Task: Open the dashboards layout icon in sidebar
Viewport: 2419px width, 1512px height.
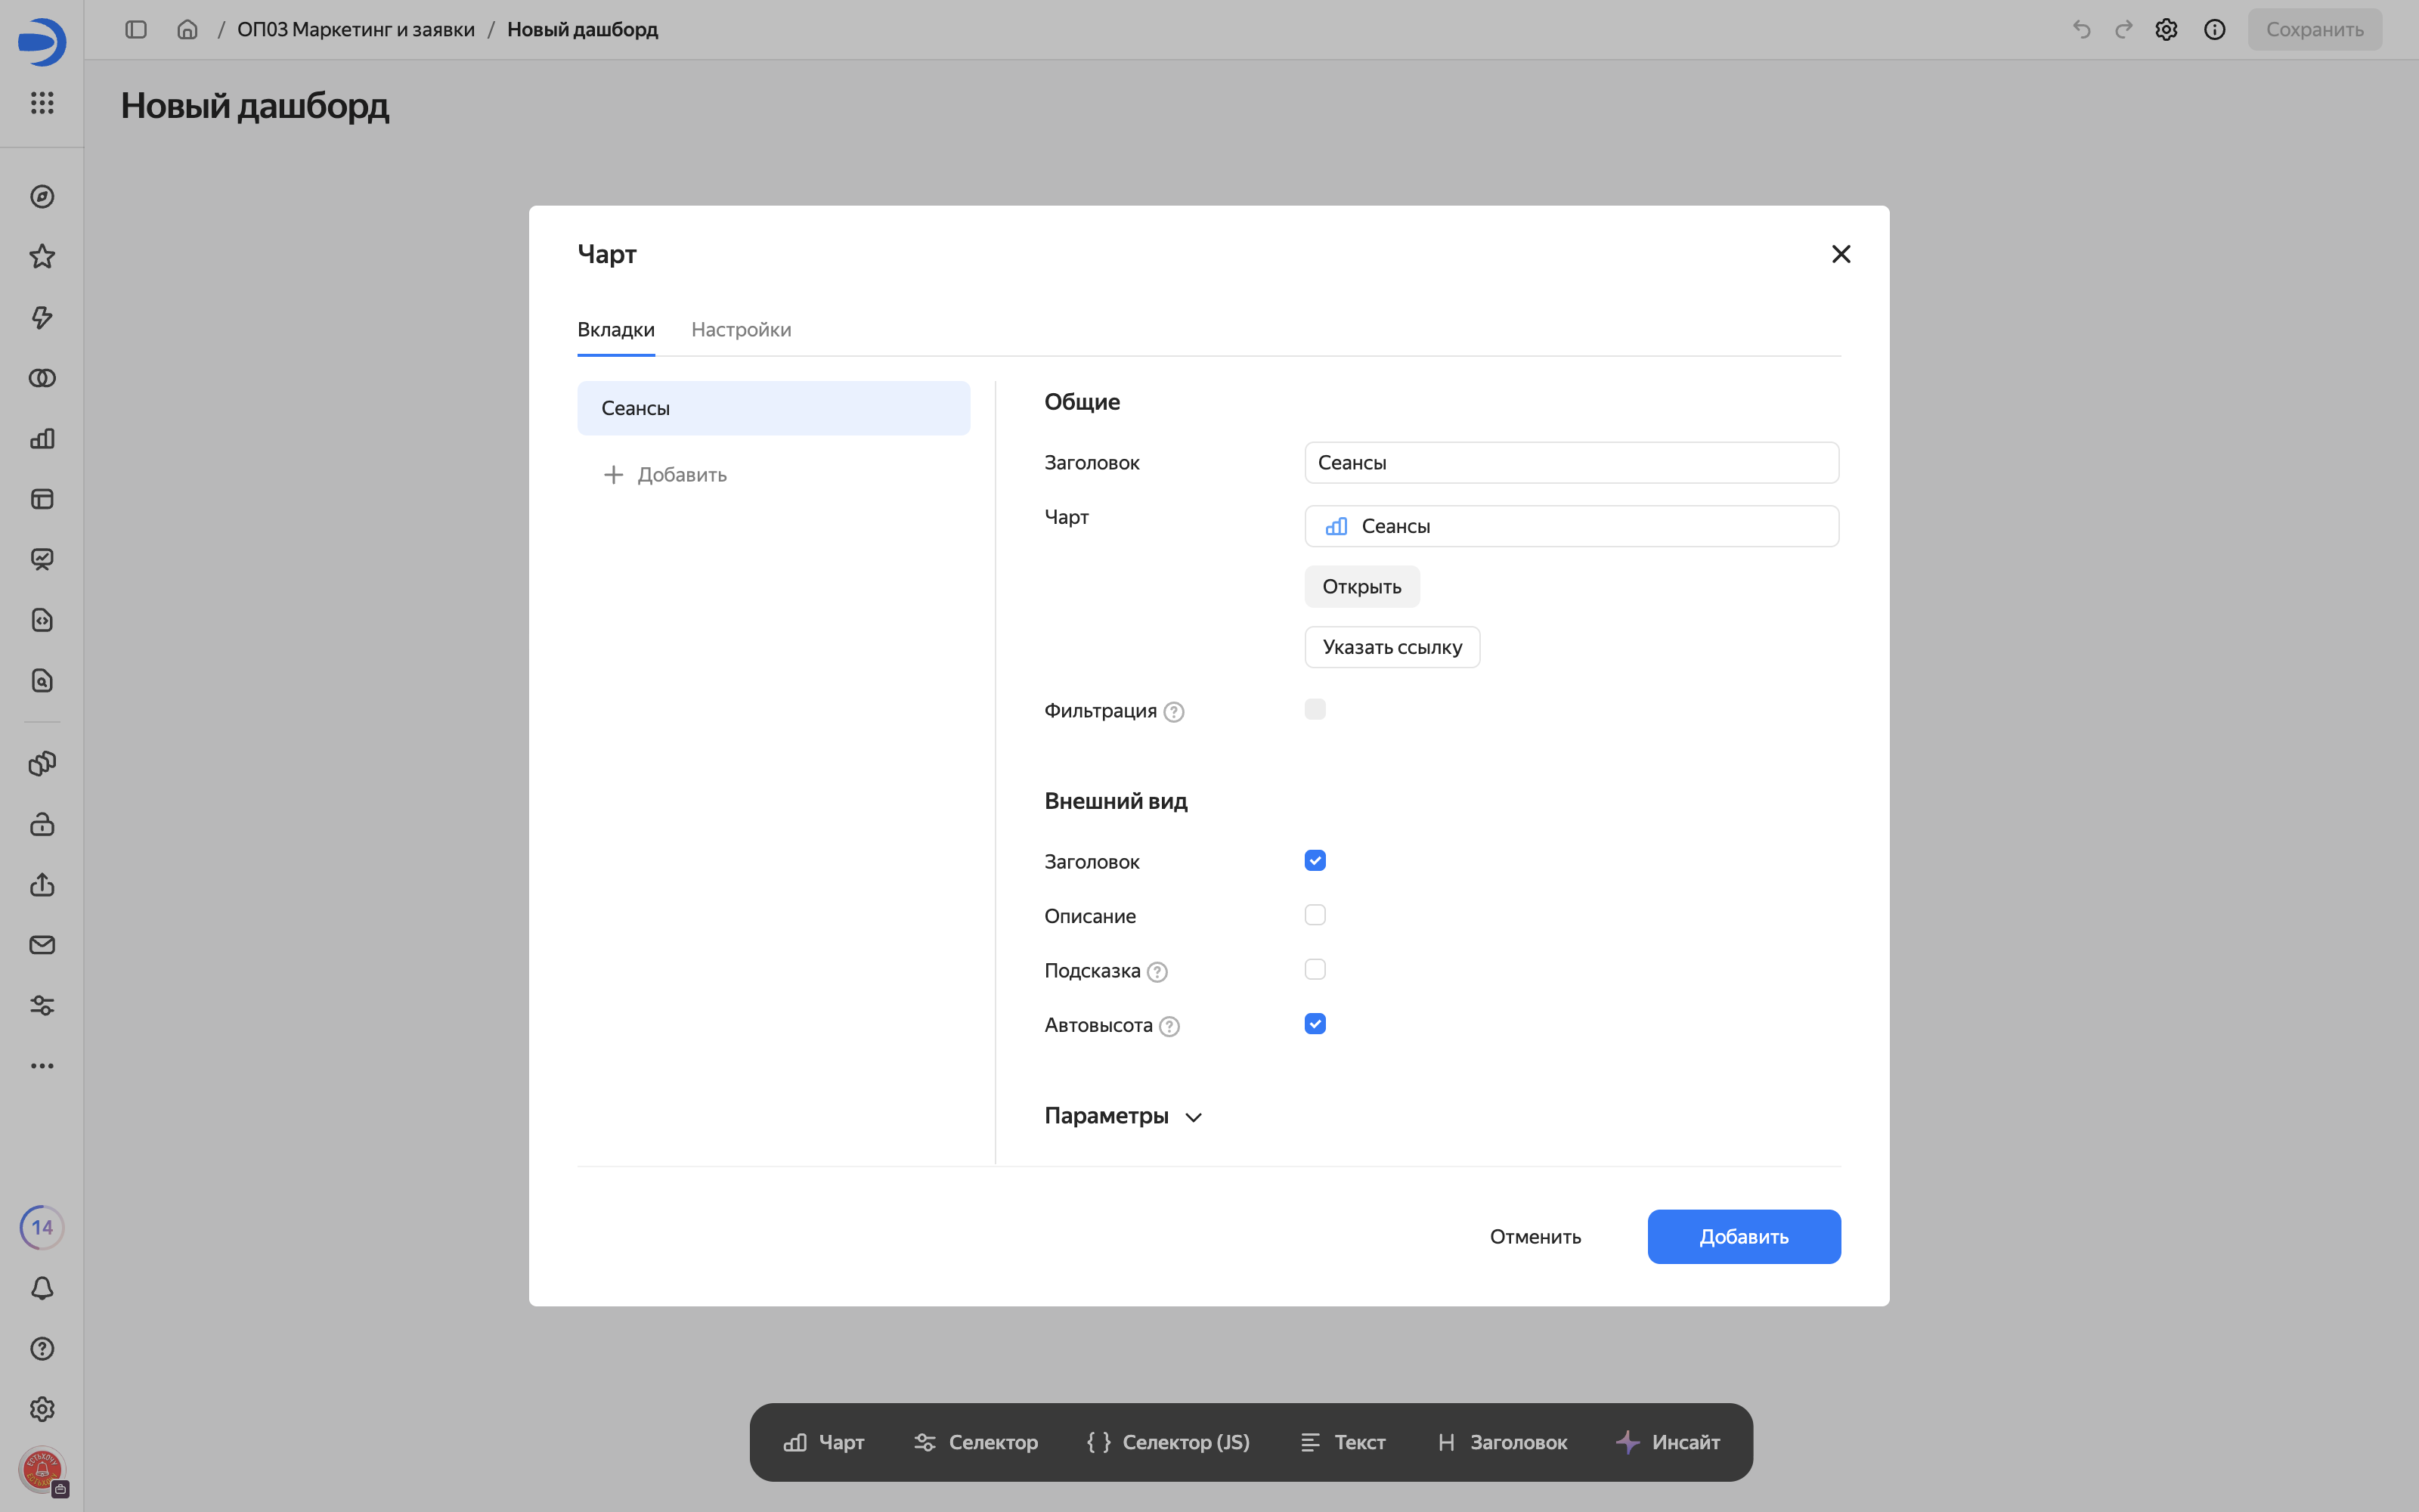Action: click(42, 499)
